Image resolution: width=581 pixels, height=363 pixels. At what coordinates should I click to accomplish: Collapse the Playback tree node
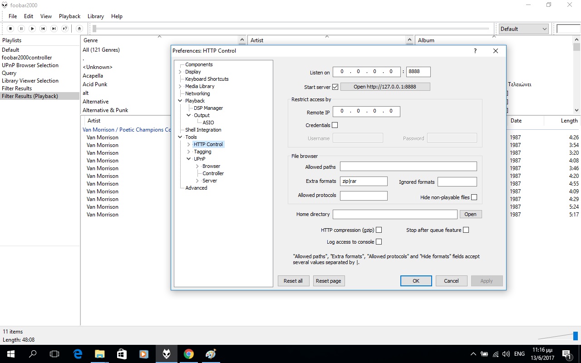tap(180, 101)
